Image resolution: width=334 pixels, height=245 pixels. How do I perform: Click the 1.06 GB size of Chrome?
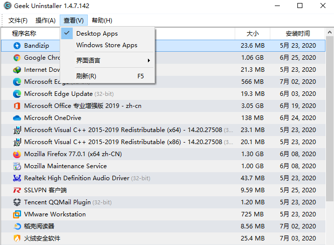pos(252,58)
